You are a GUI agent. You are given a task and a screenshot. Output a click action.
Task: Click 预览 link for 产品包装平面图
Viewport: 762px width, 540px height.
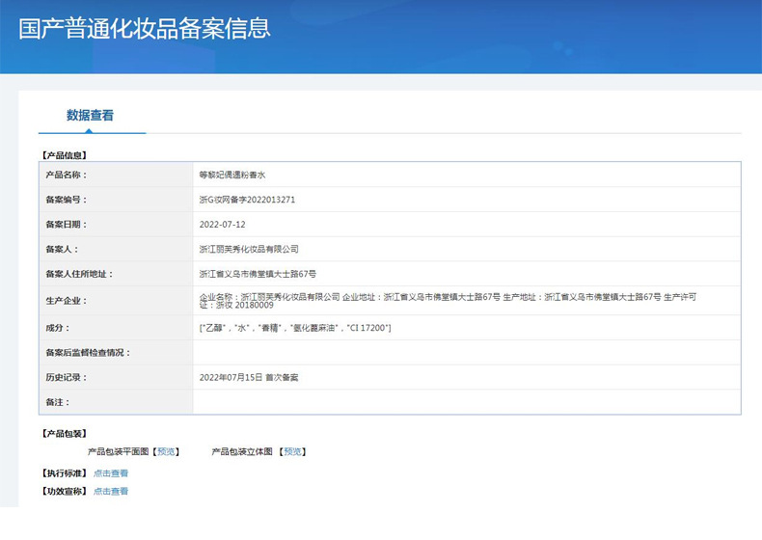pos(167,451)
